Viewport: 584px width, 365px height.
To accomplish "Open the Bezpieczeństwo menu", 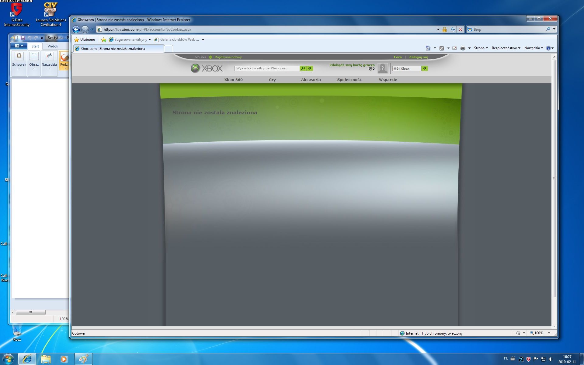I will 506,48.
